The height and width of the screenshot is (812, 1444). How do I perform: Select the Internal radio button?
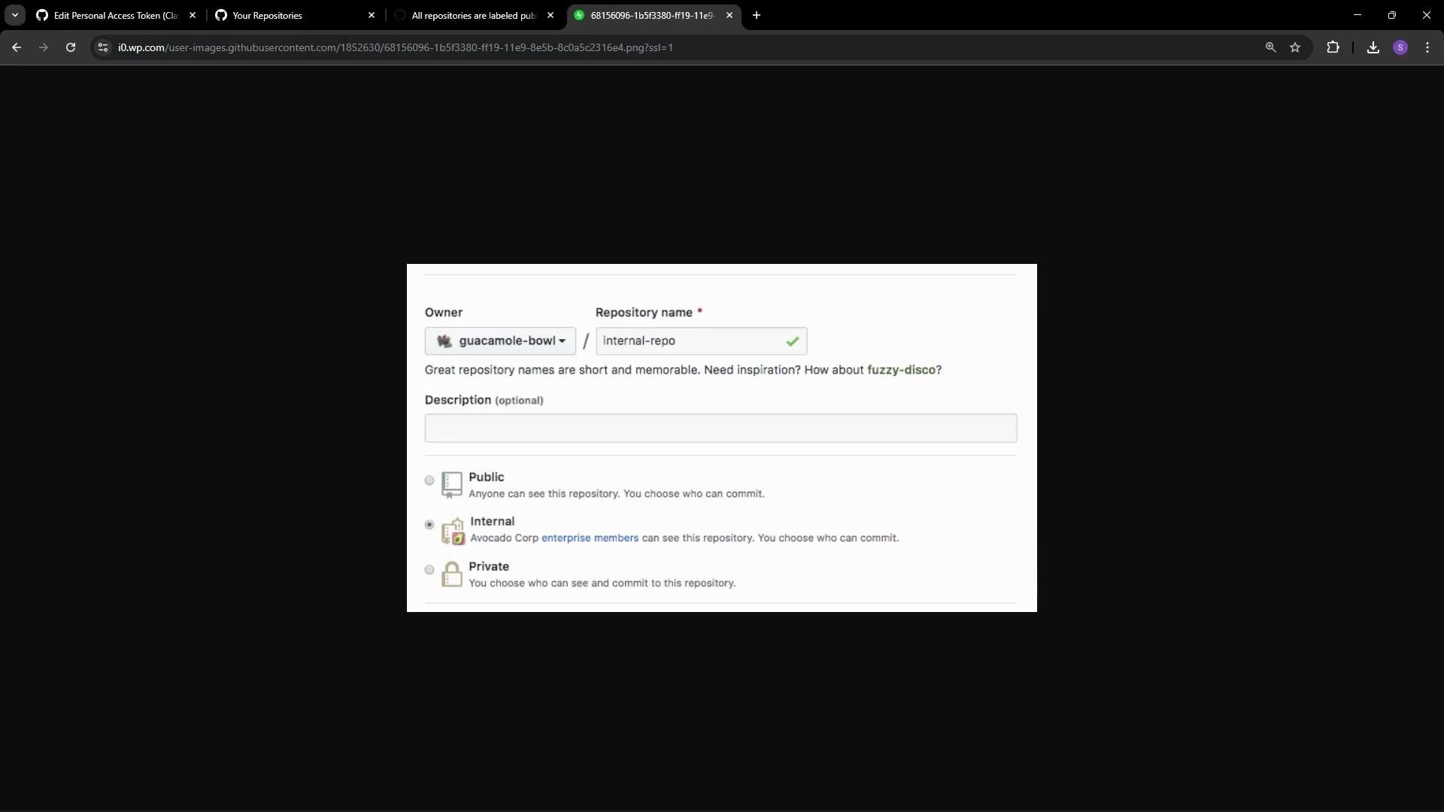pyautogui.click(x=429, y=525)
